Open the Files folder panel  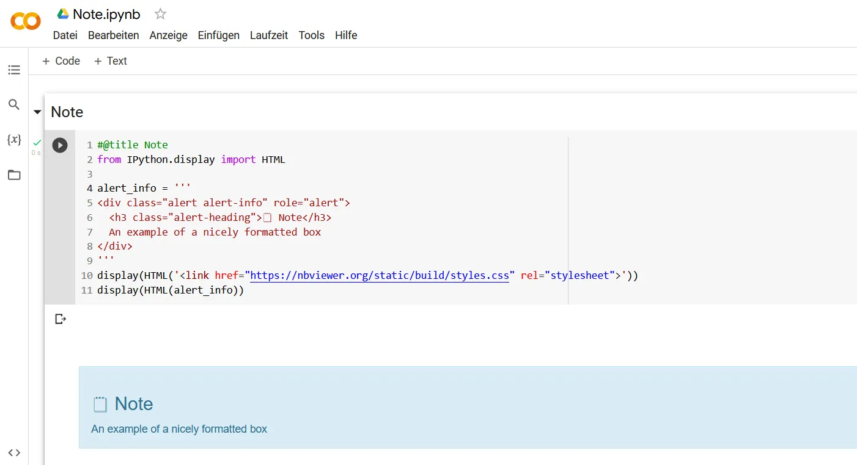14,175
